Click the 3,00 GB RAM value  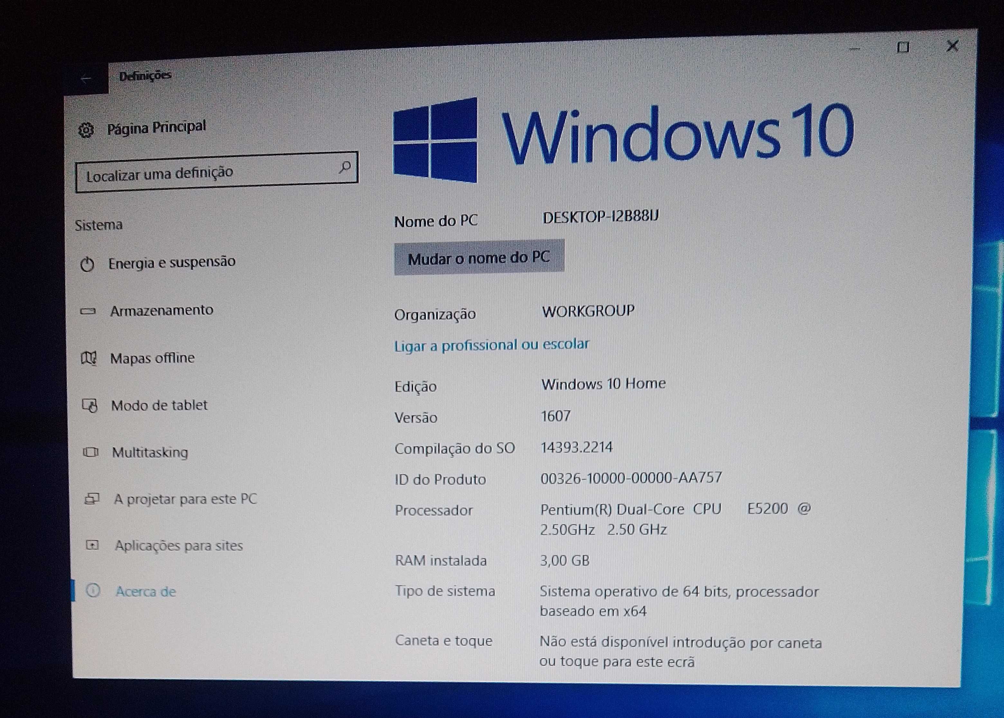pos(565,561)
